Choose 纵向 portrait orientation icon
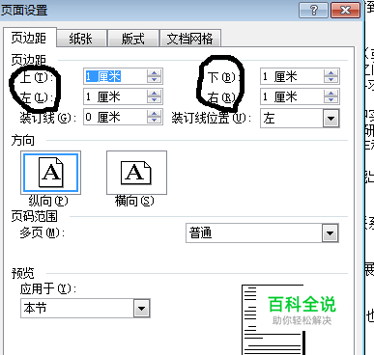This screenshot has height=355, width=374. click(50, 173)
